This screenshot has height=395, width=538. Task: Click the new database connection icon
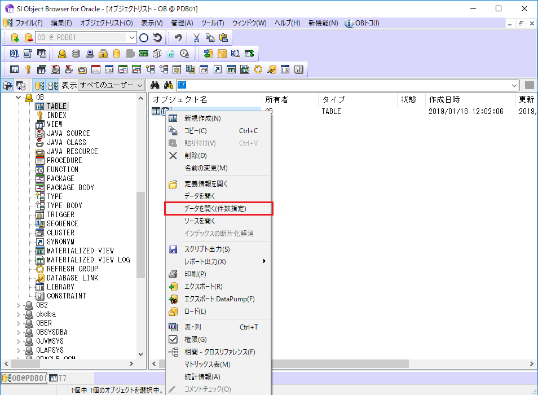point(15,38)
